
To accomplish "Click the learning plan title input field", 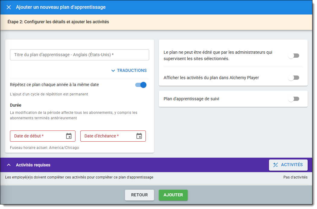I will (x=79, y=55).
